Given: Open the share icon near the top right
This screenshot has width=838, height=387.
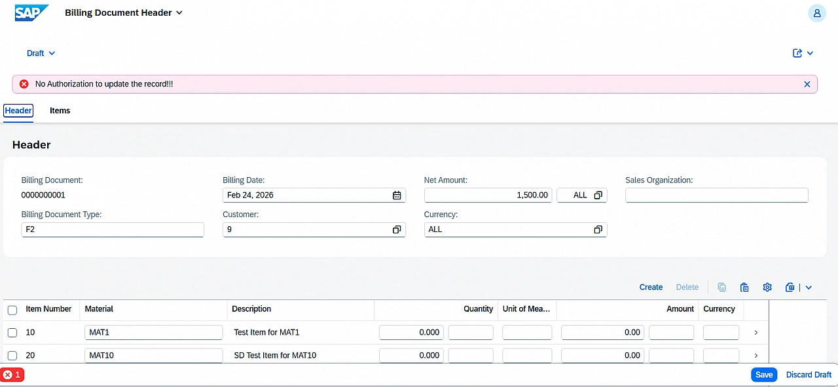Looking at the screenshot, I should click(x=797, y=53).
